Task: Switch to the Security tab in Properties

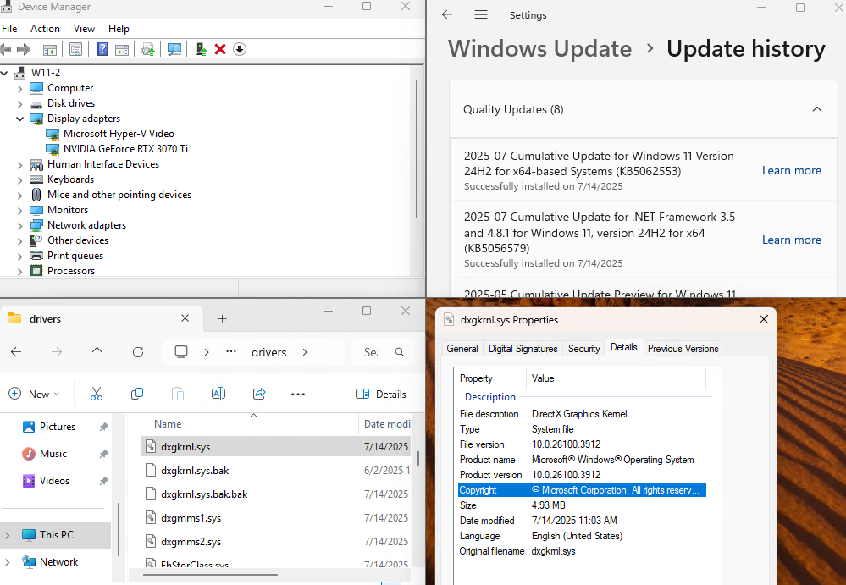Action: coord(583,349)
